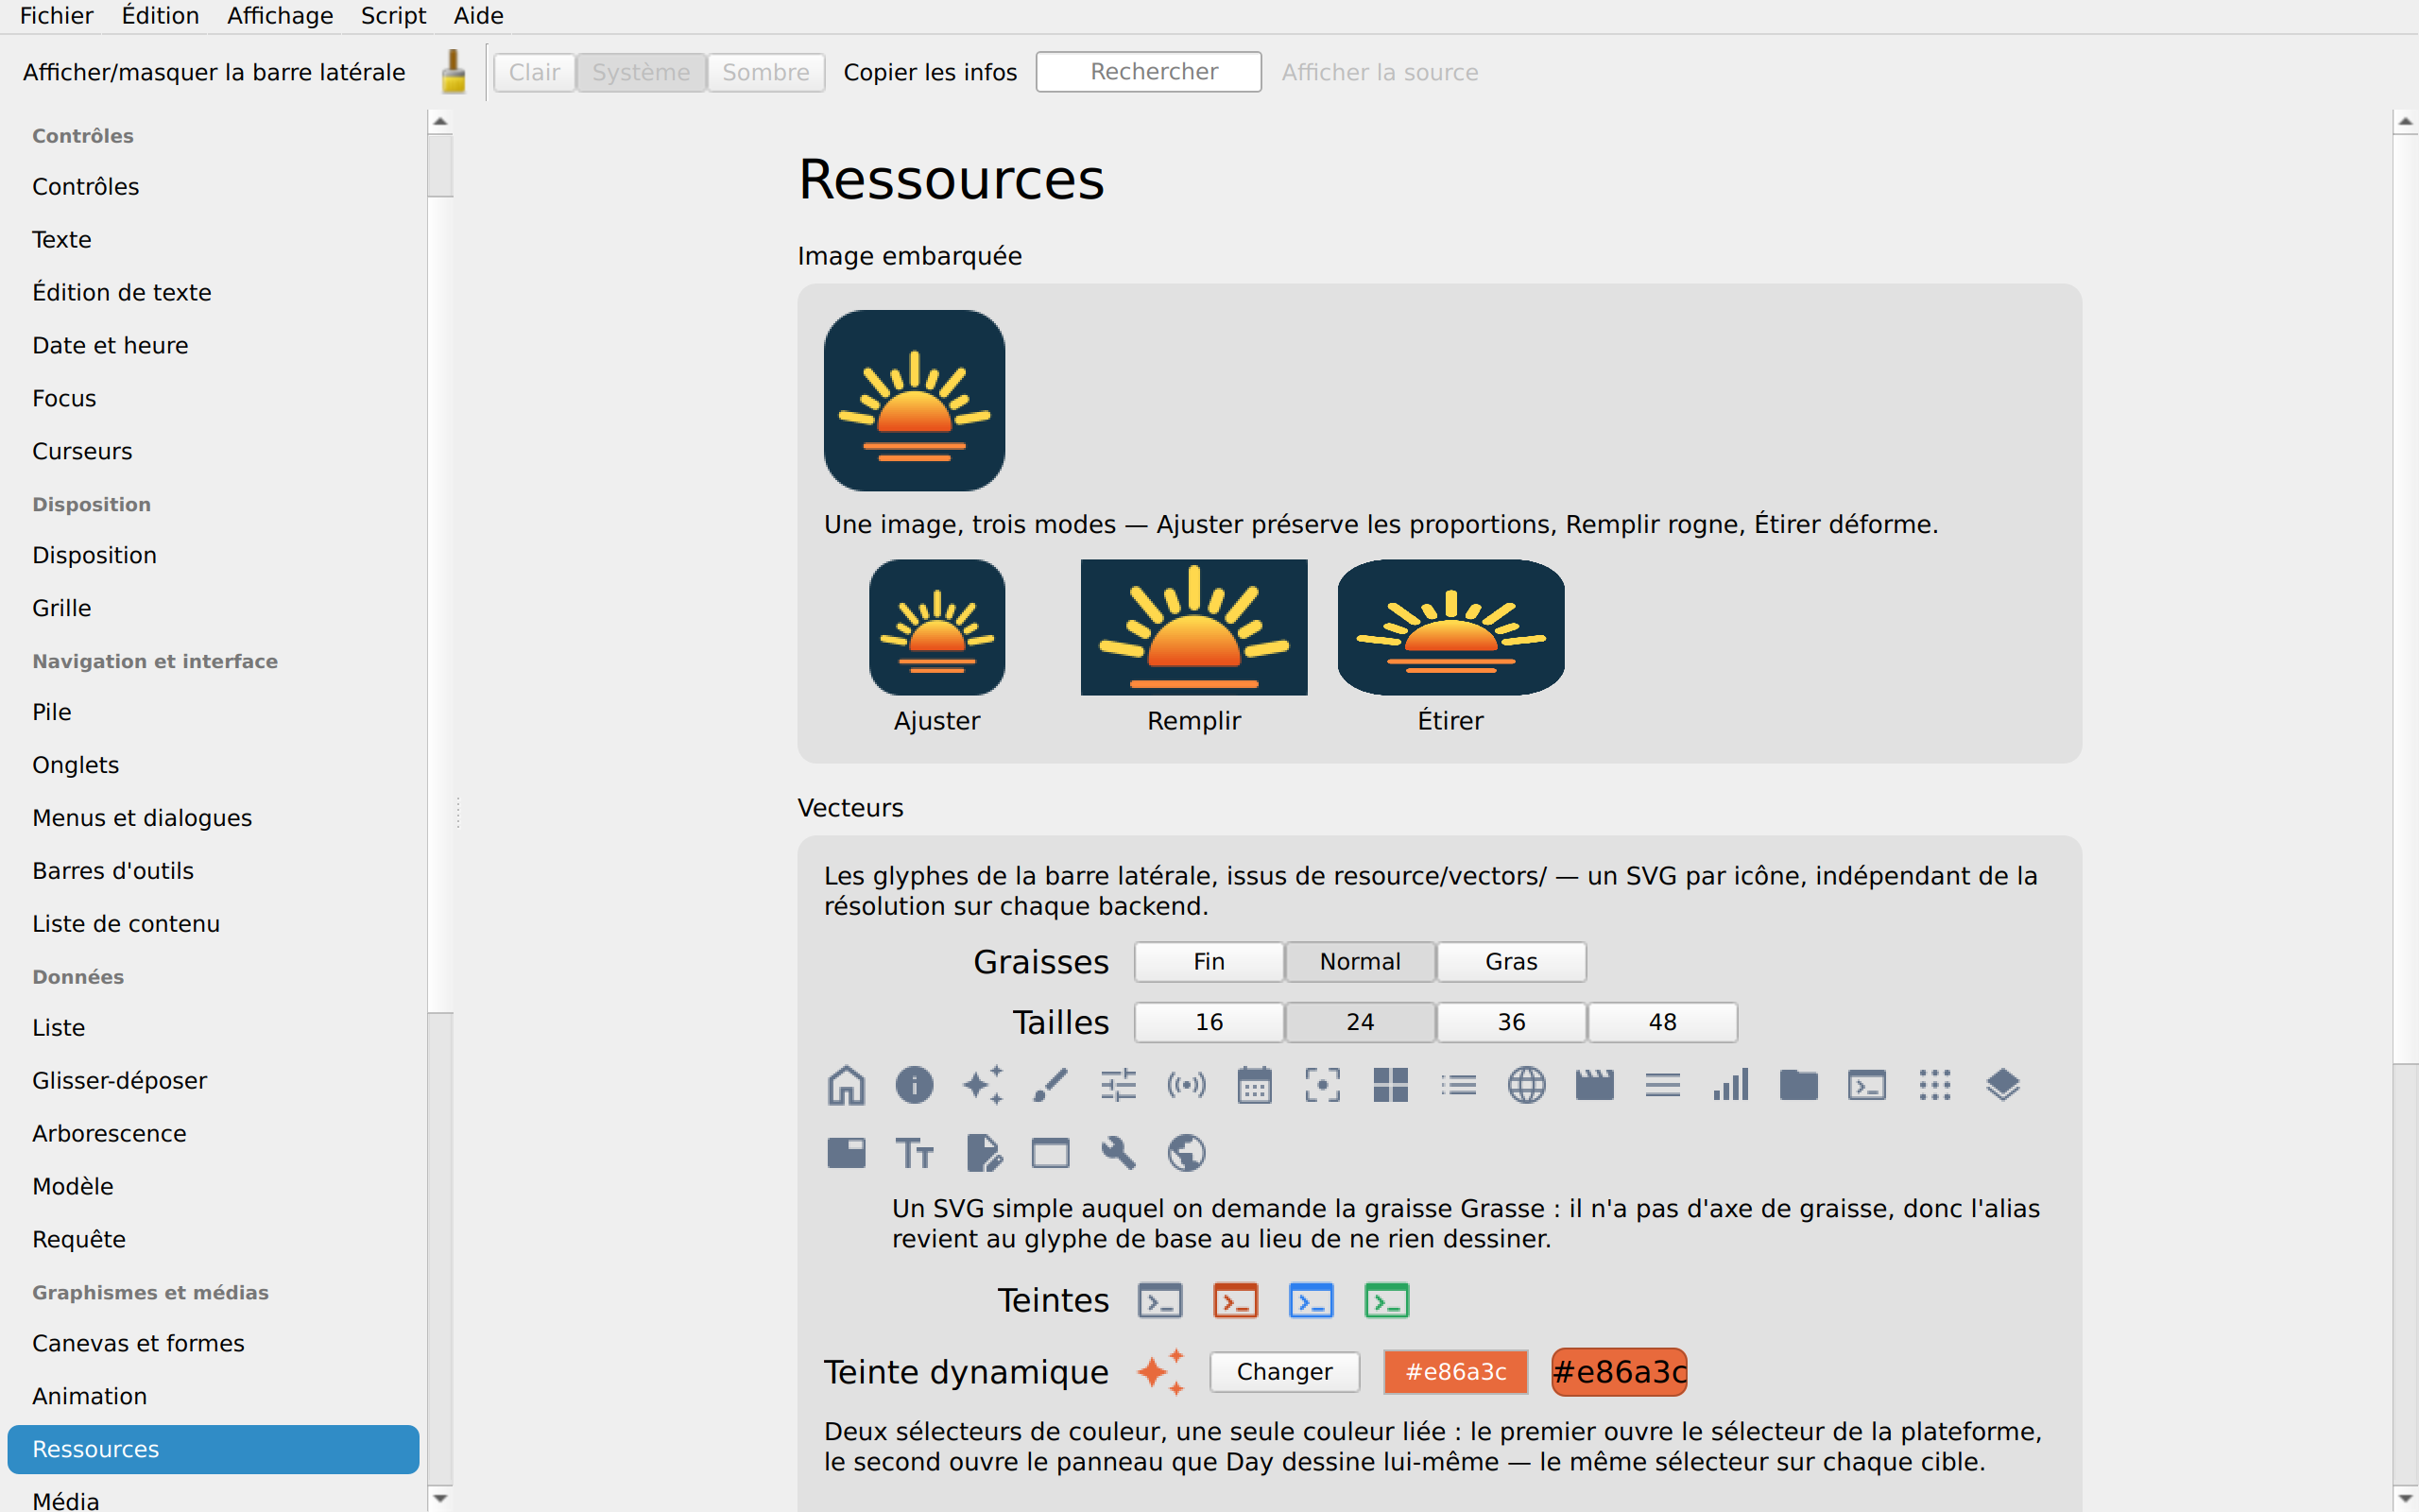The height and width of the screenshot is (1512, 2419).
Task: Switch theme to Clair
Action: pos(534,72)
